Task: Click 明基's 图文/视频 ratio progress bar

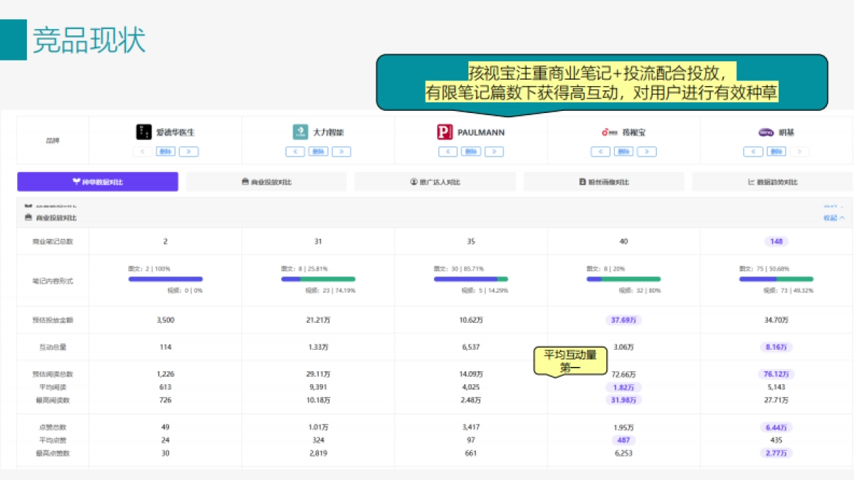Action: click(x=775, y=280)
